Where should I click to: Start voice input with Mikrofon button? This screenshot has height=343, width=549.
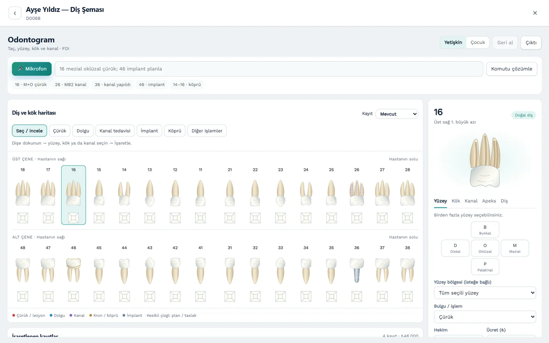pyautogui.click(x=32, y=69)
